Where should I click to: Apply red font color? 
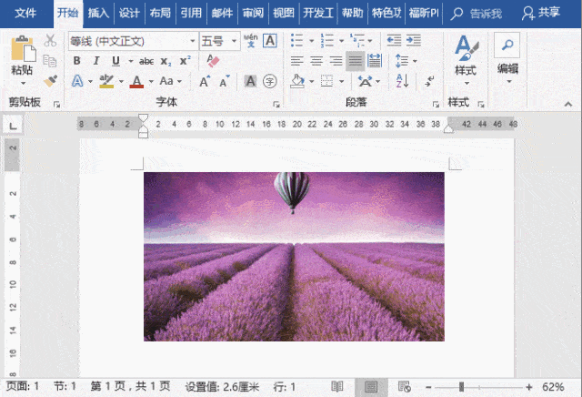click(136, 81)
